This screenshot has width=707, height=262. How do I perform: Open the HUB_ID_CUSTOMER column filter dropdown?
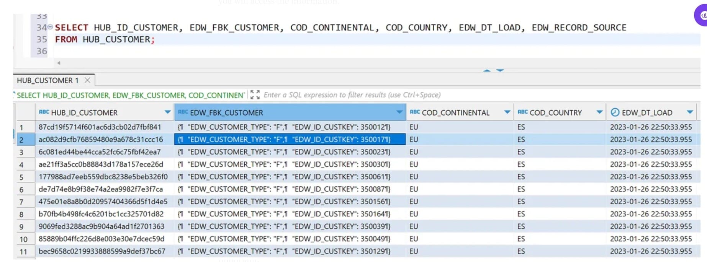(167, 112)
